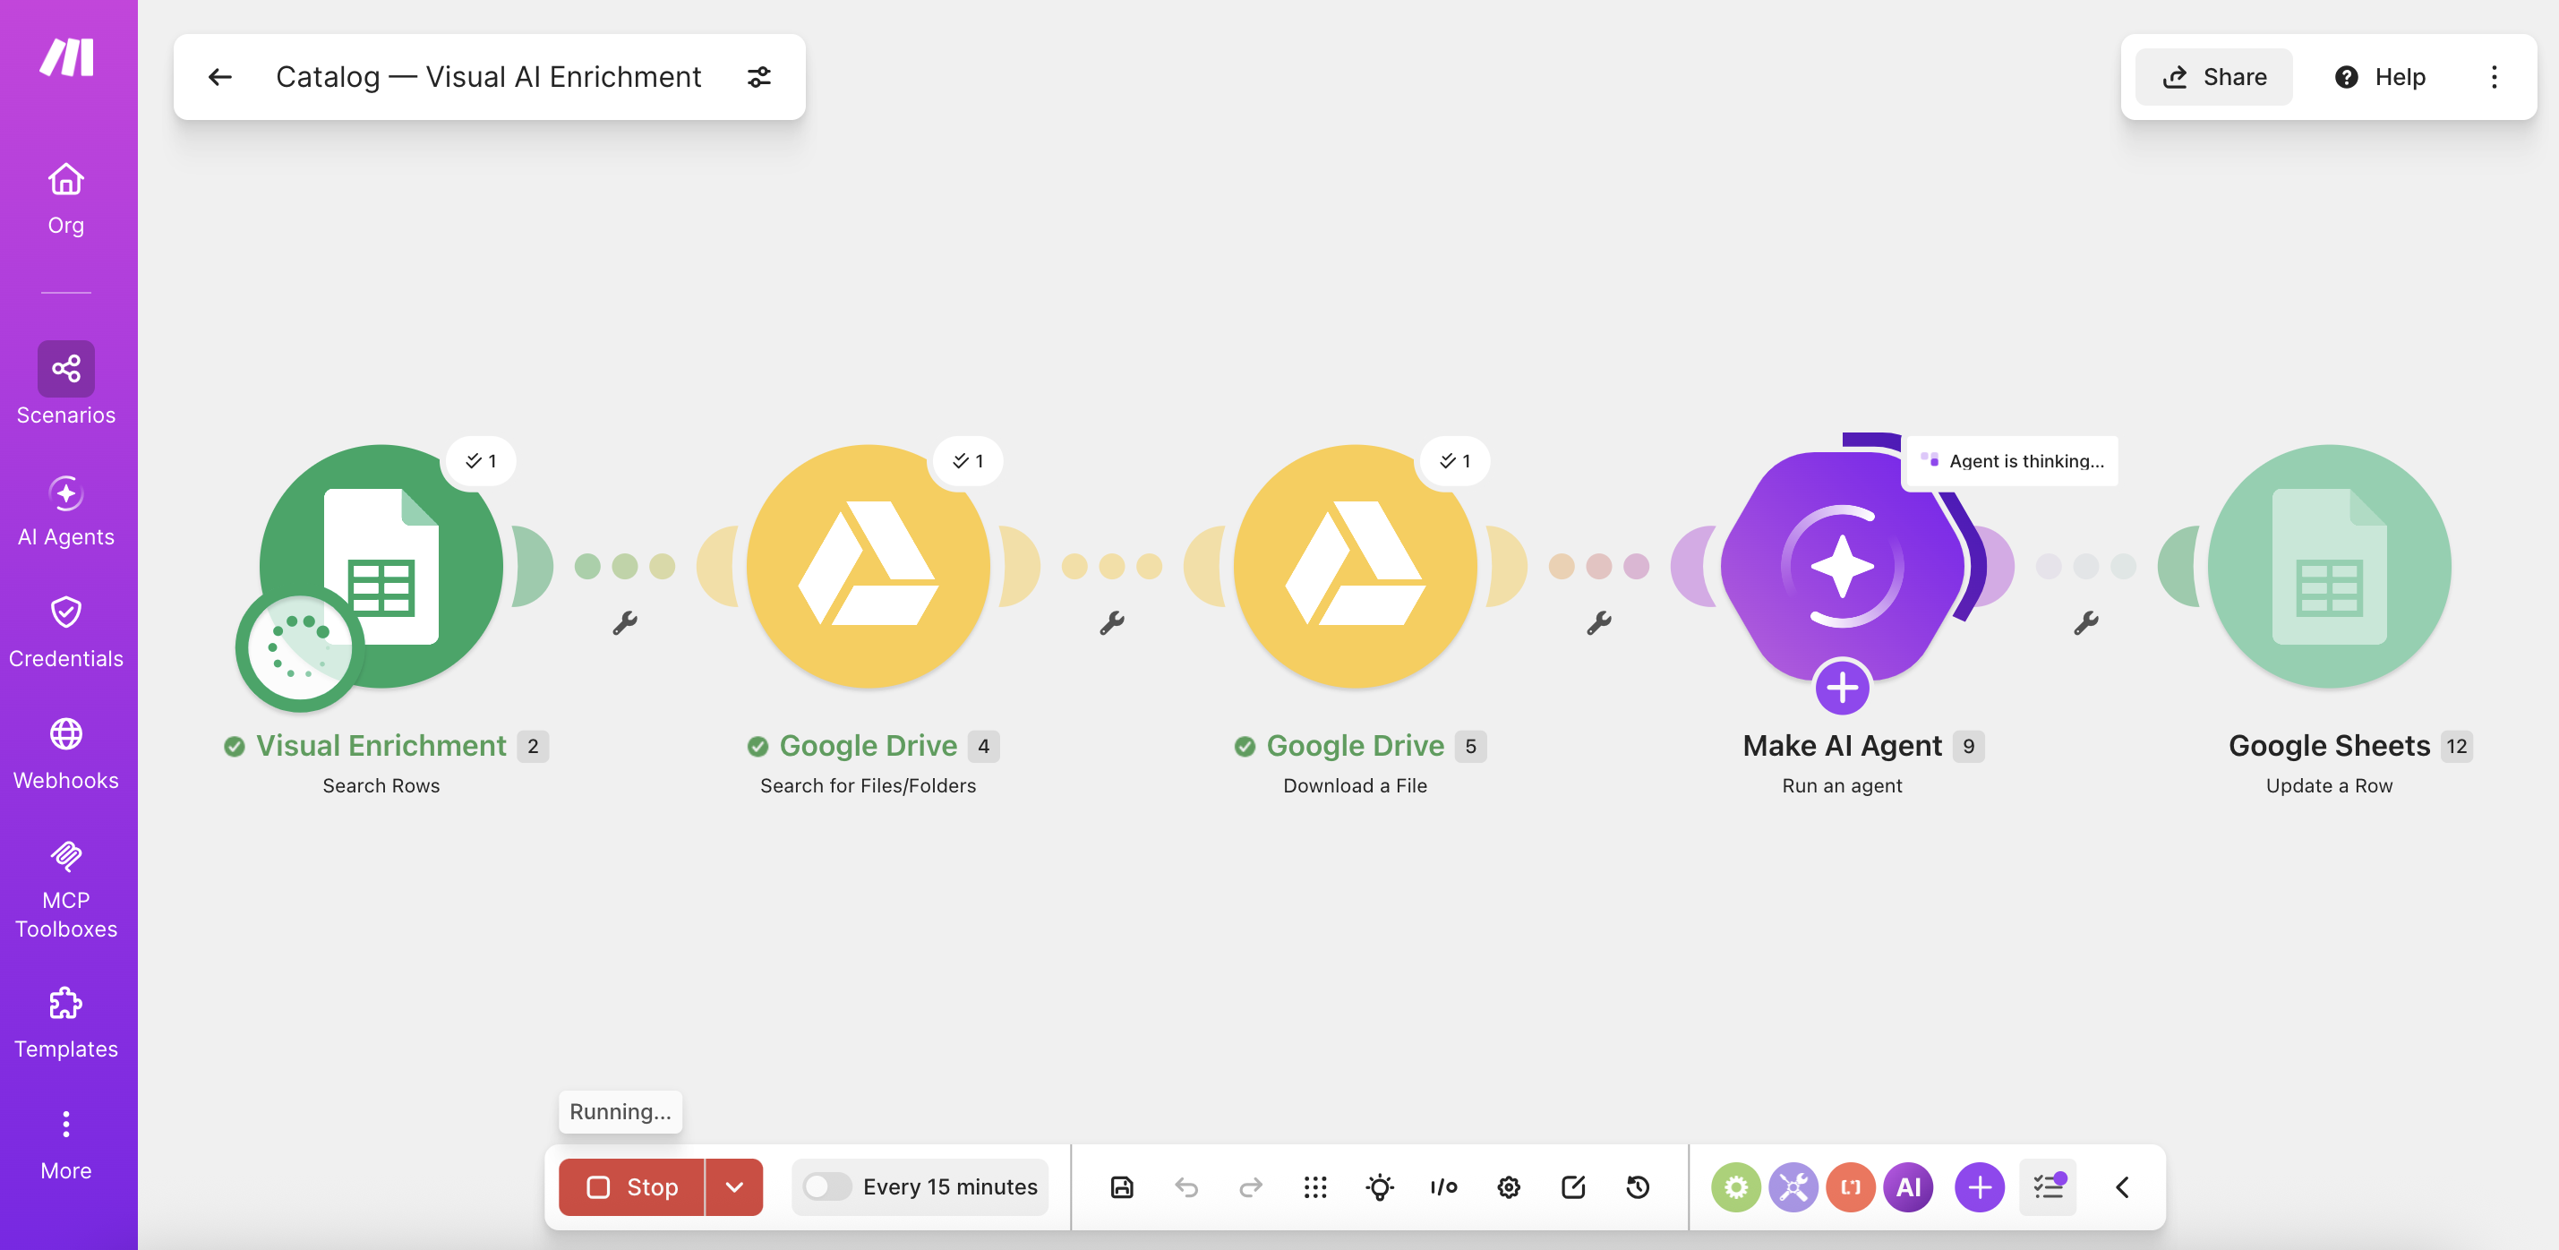The width and height of the screenshot is (2559, 1250).
Task: Click the plus button under Make AI Agent
Action: (x=1842, y=687)
